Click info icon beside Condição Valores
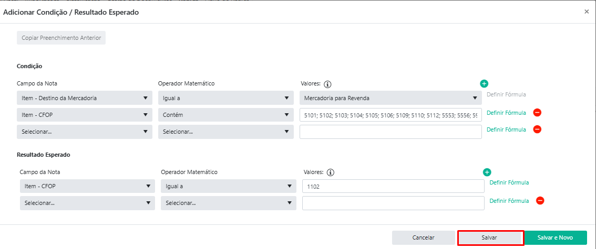The image size is (596, 249). tap(327, 84)
